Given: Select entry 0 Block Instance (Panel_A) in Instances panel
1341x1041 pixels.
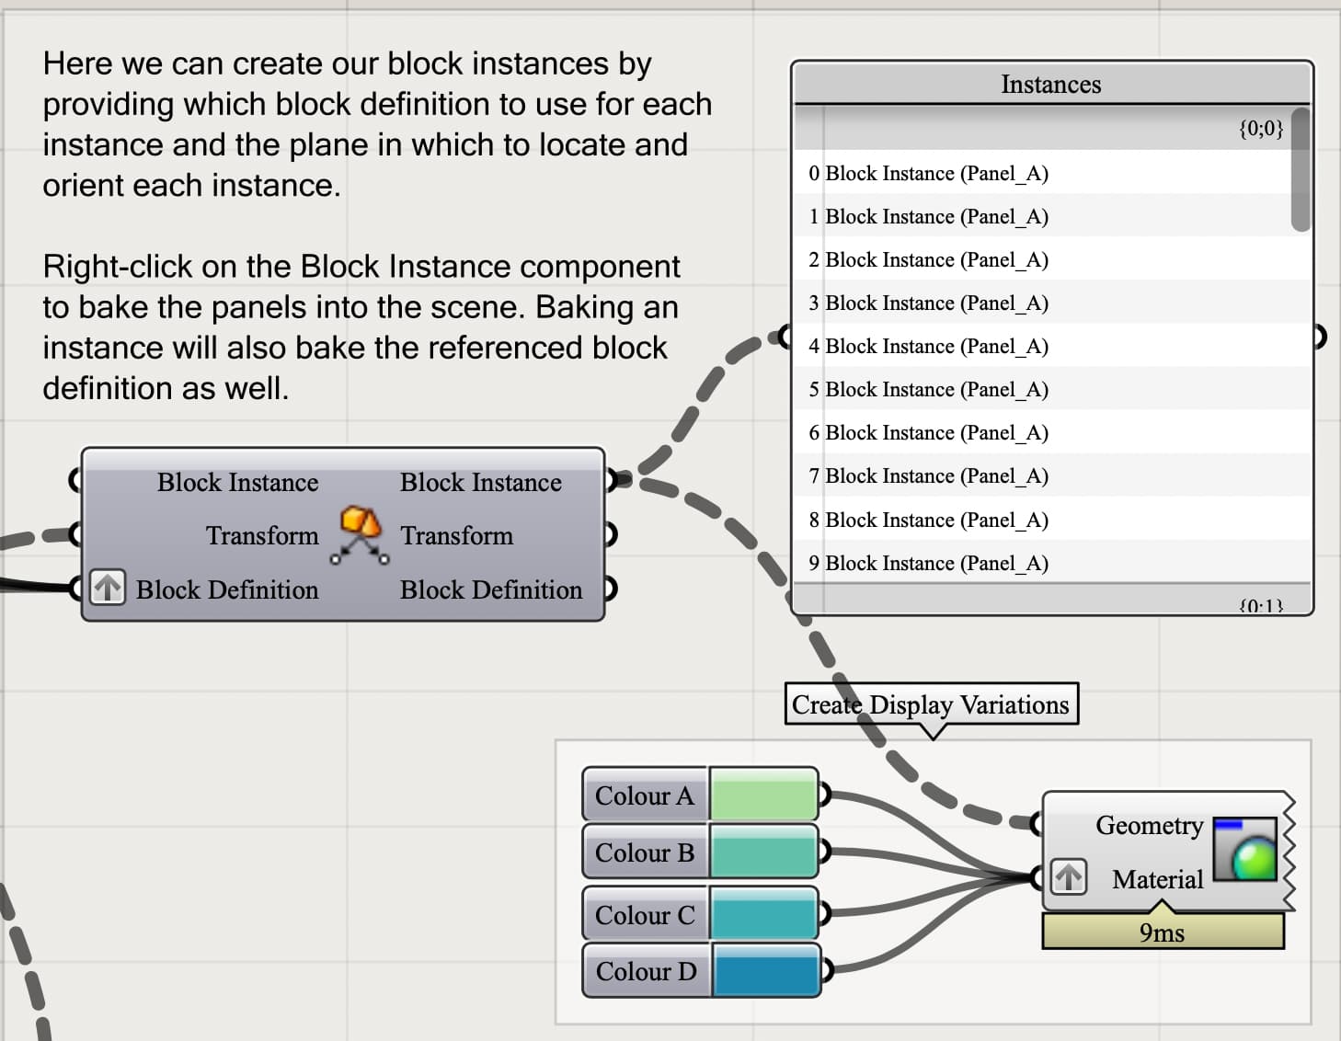Looking at the screenshot, I should 929,173.
